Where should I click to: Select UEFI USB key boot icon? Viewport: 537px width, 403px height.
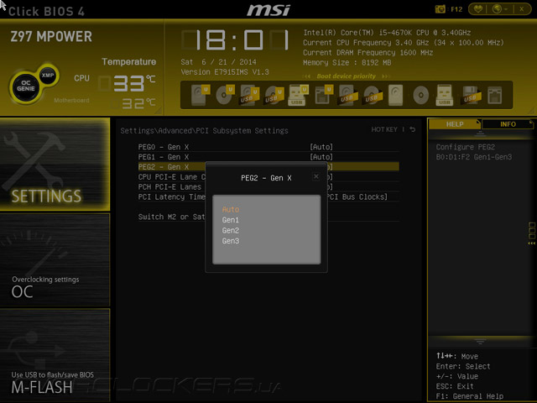(x=299, y=95)
